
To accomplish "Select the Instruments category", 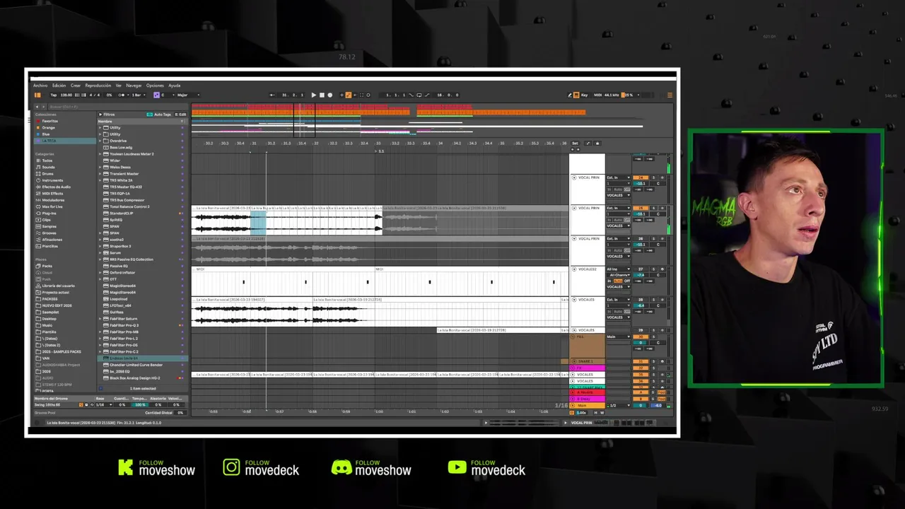I will tap(52, 180).
